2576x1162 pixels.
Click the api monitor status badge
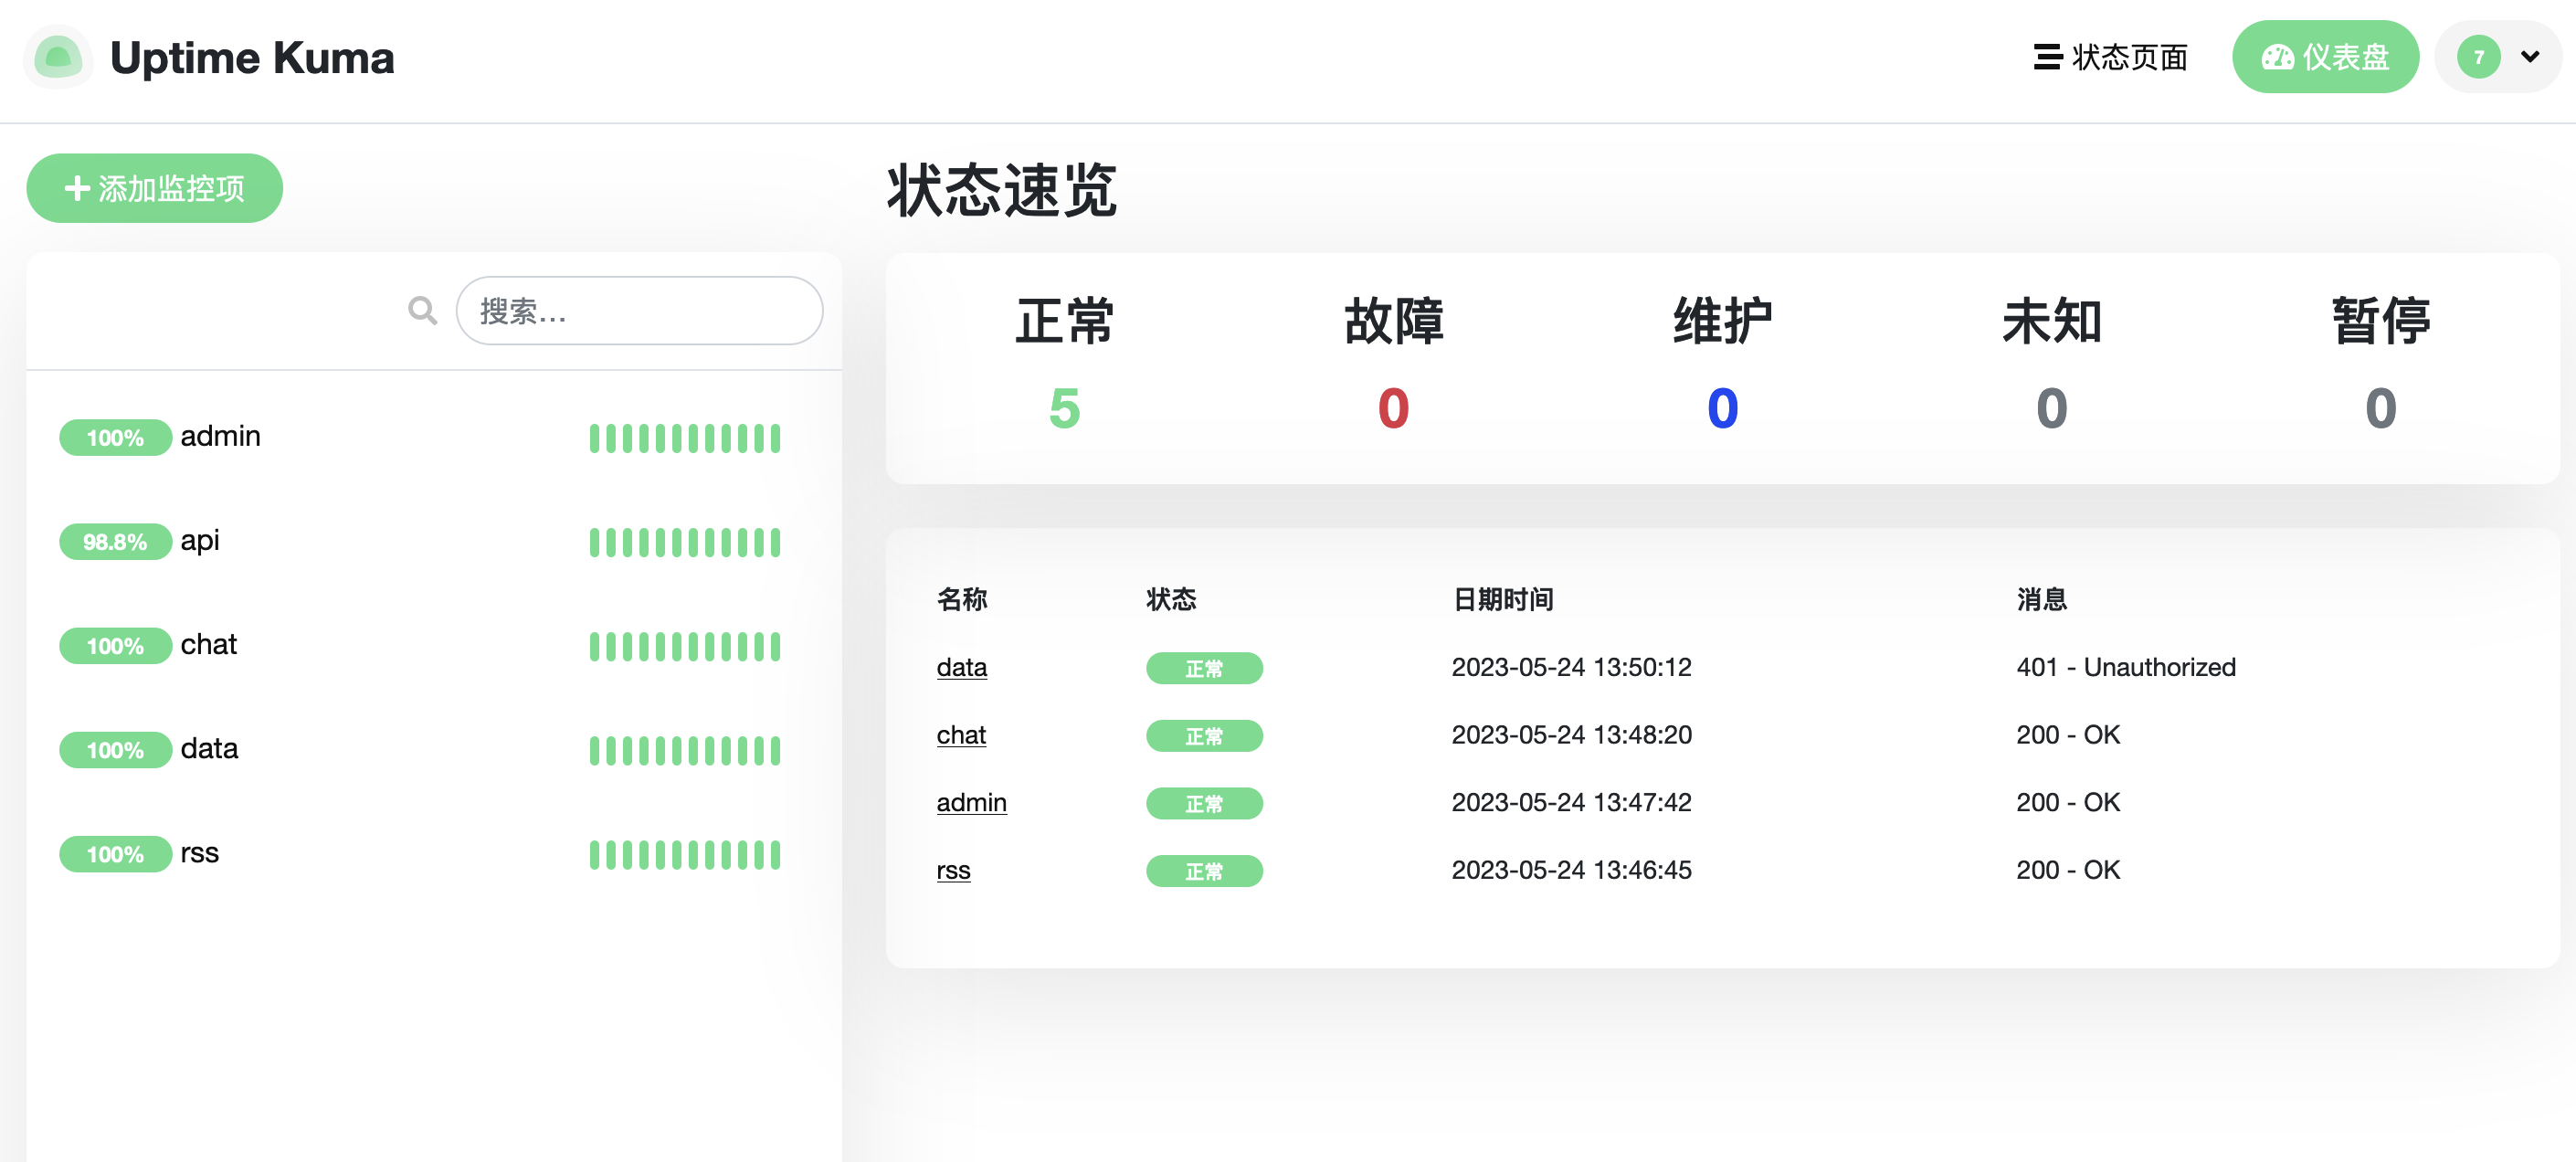(115, 539)
